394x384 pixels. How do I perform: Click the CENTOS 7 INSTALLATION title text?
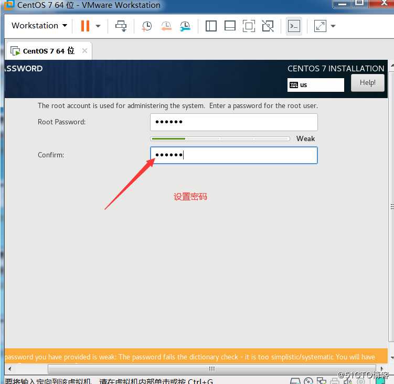[336, 69]
